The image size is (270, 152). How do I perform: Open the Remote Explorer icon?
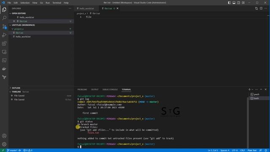pos(4,52)
